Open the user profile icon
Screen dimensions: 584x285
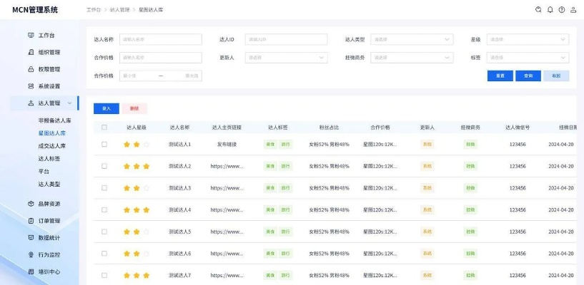pyautogui.click(x=573, y=10)
